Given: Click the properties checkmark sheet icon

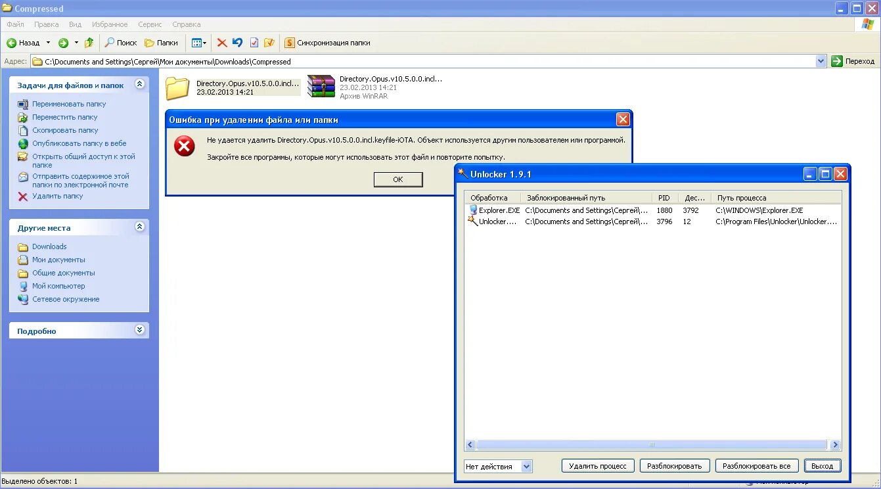Looking at the screenshot, I should (x=254, y=43).
